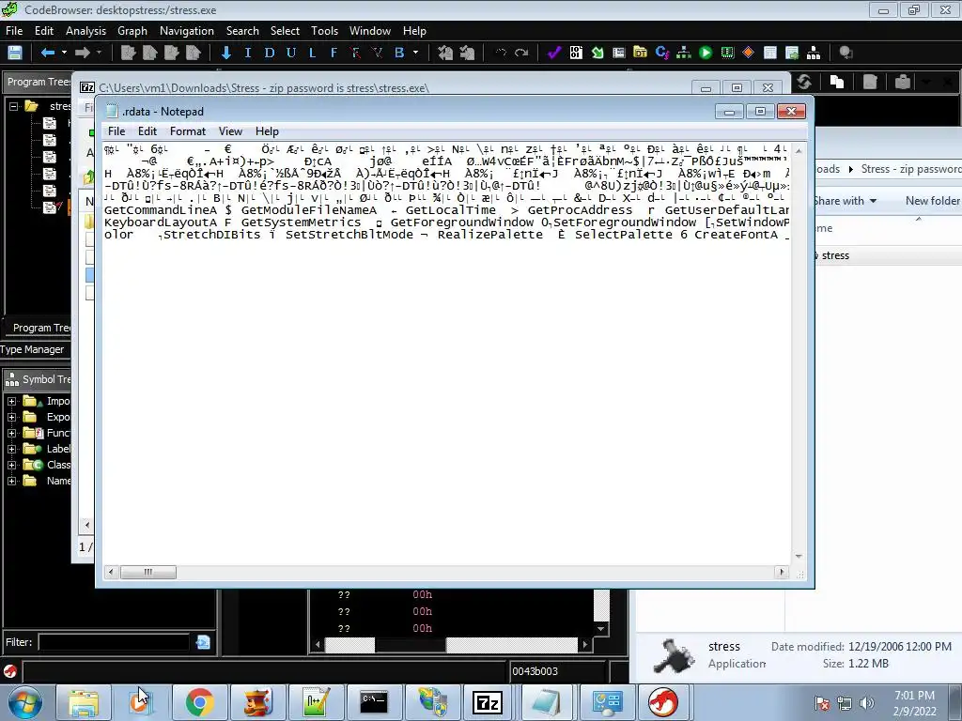
Task: Select the stress file in Explorer
Action: coord(835,255)
